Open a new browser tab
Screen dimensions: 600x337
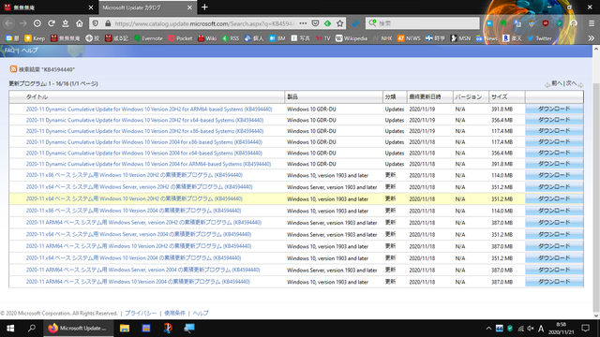[204, 7]
